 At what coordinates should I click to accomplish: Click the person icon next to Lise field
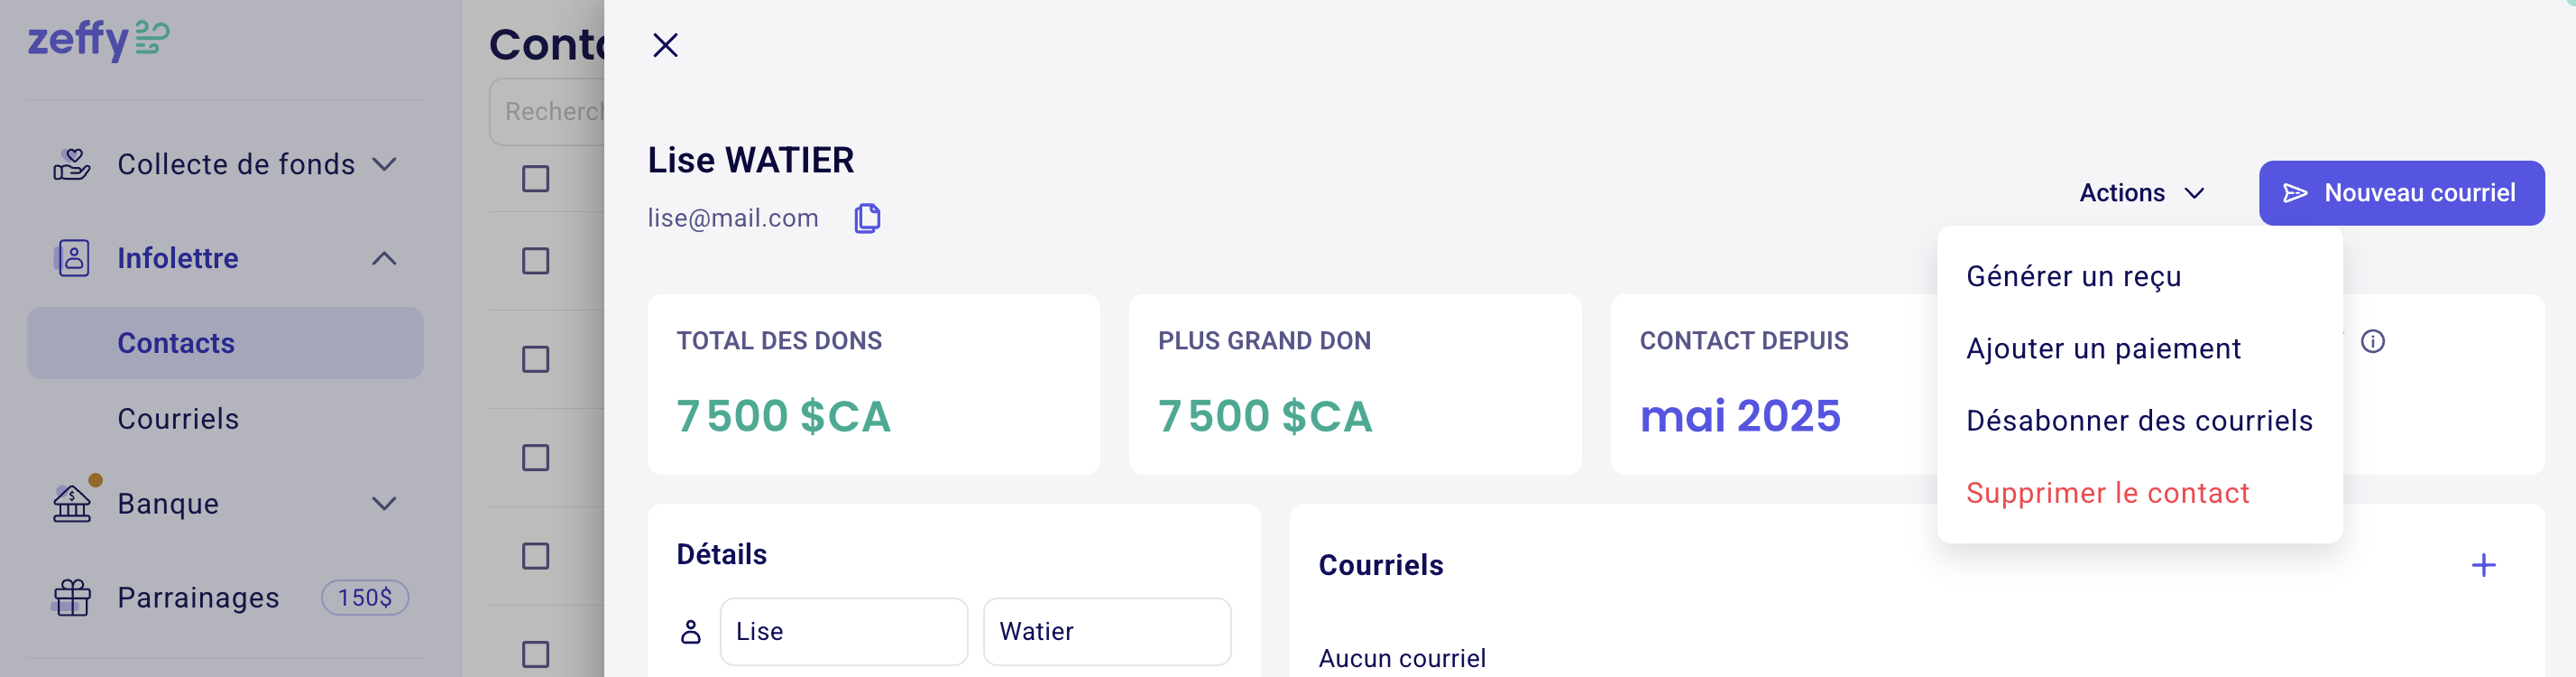(x=690, y=631)
